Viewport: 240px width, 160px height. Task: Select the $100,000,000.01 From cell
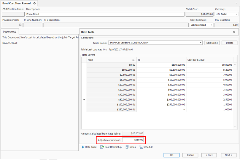coord(112,104)
